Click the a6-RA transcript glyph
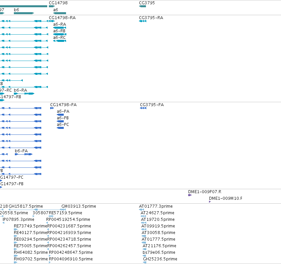 pyautogui.click(x=60, y=28)
